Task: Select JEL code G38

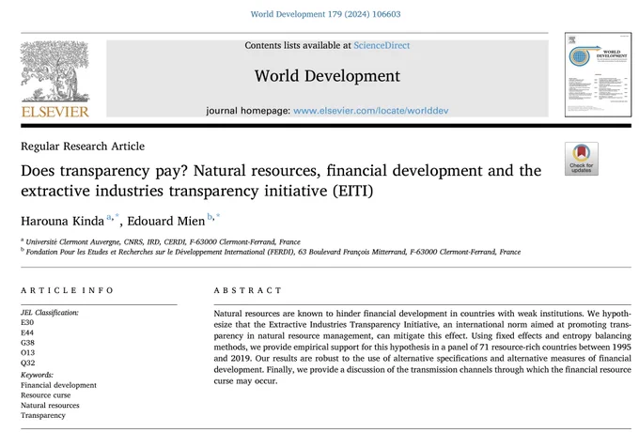Action: [x=27, y=343]
